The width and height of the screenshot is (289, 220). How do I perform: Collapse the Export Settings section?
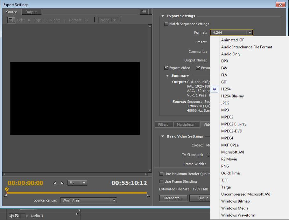163,16
